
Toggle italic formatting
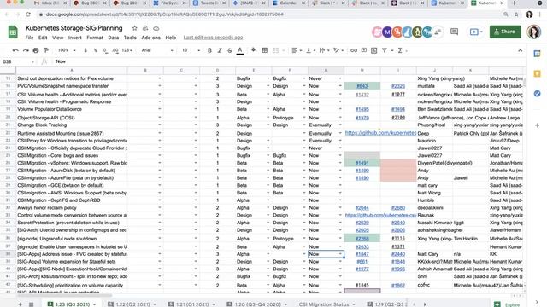click(x=220, y=50)
